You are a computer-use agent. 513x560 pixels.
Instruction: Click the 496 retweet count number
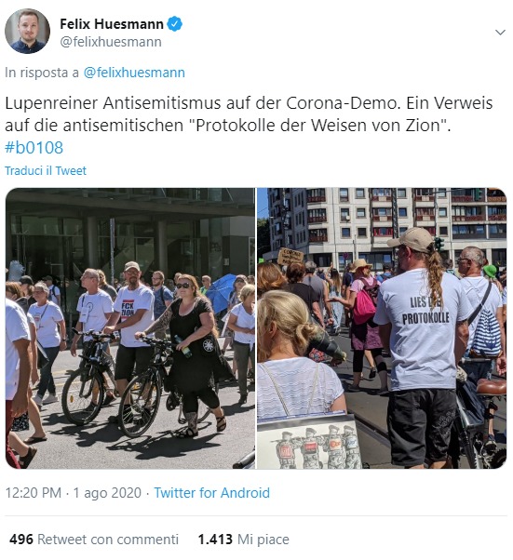pyautogui.click(x=21, y=540)
